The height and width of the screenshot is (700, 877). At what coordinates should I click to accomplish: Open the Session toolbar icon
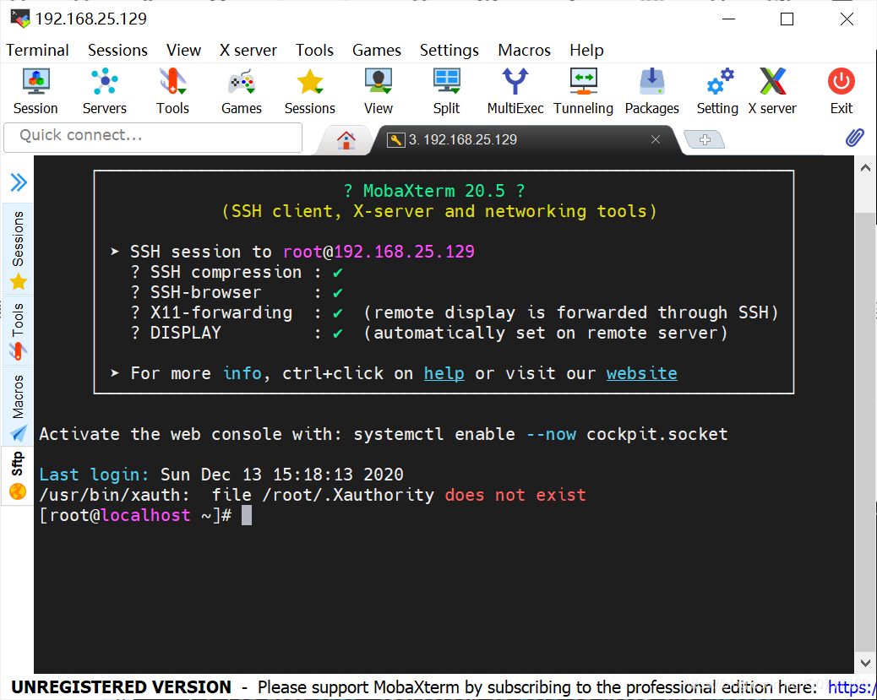(x=35, y=91)
